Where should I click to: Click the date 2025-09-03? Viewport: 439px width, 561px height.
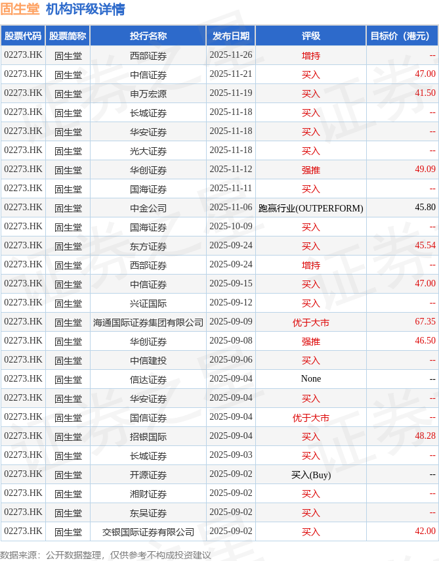pyautogui.click(x=230, y=455)
